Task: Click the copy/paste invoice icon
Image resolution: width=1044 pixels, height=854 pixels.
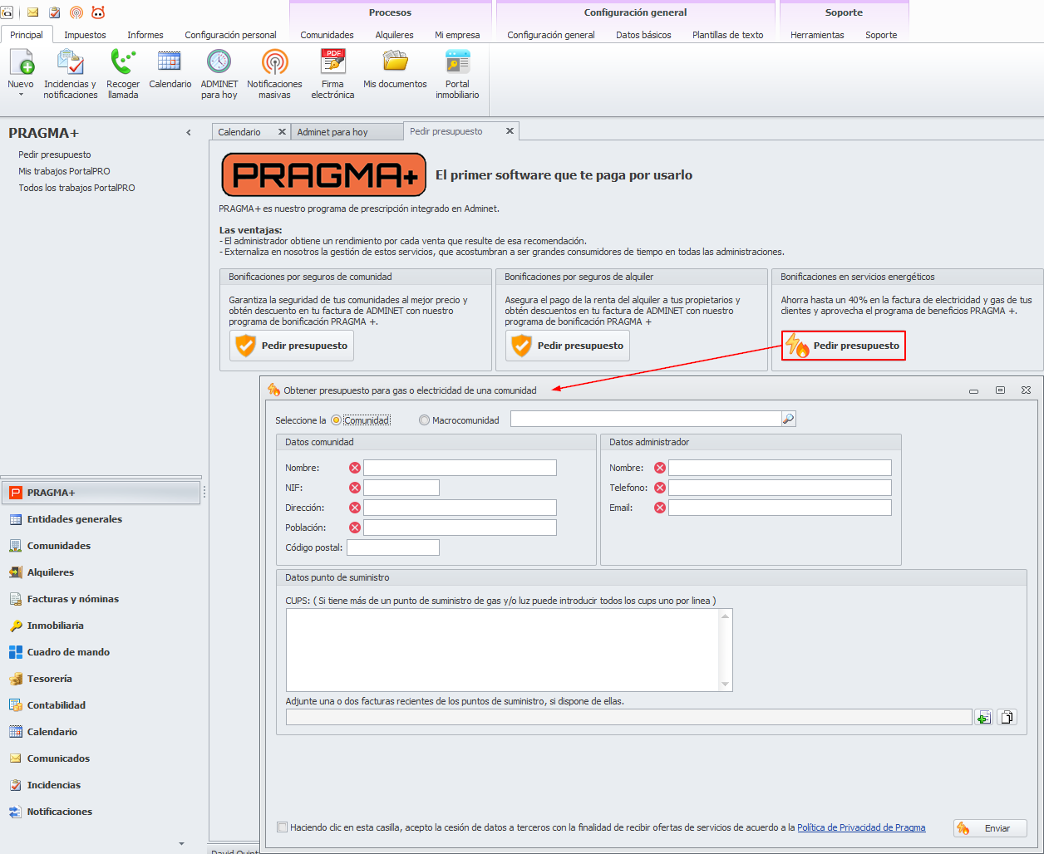Action: coord(1007,717)
